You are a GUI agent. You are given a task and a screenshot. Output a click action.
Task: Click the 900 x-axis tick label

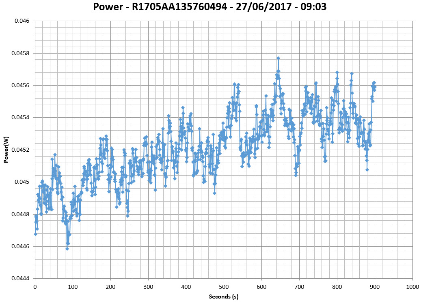click(x=375, y=287)
